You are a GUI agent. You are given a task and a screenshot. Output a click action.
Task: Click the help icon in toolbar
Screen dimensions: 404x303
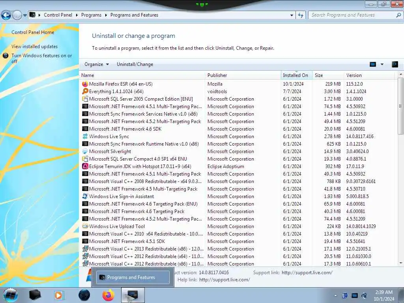coord(395,64)
